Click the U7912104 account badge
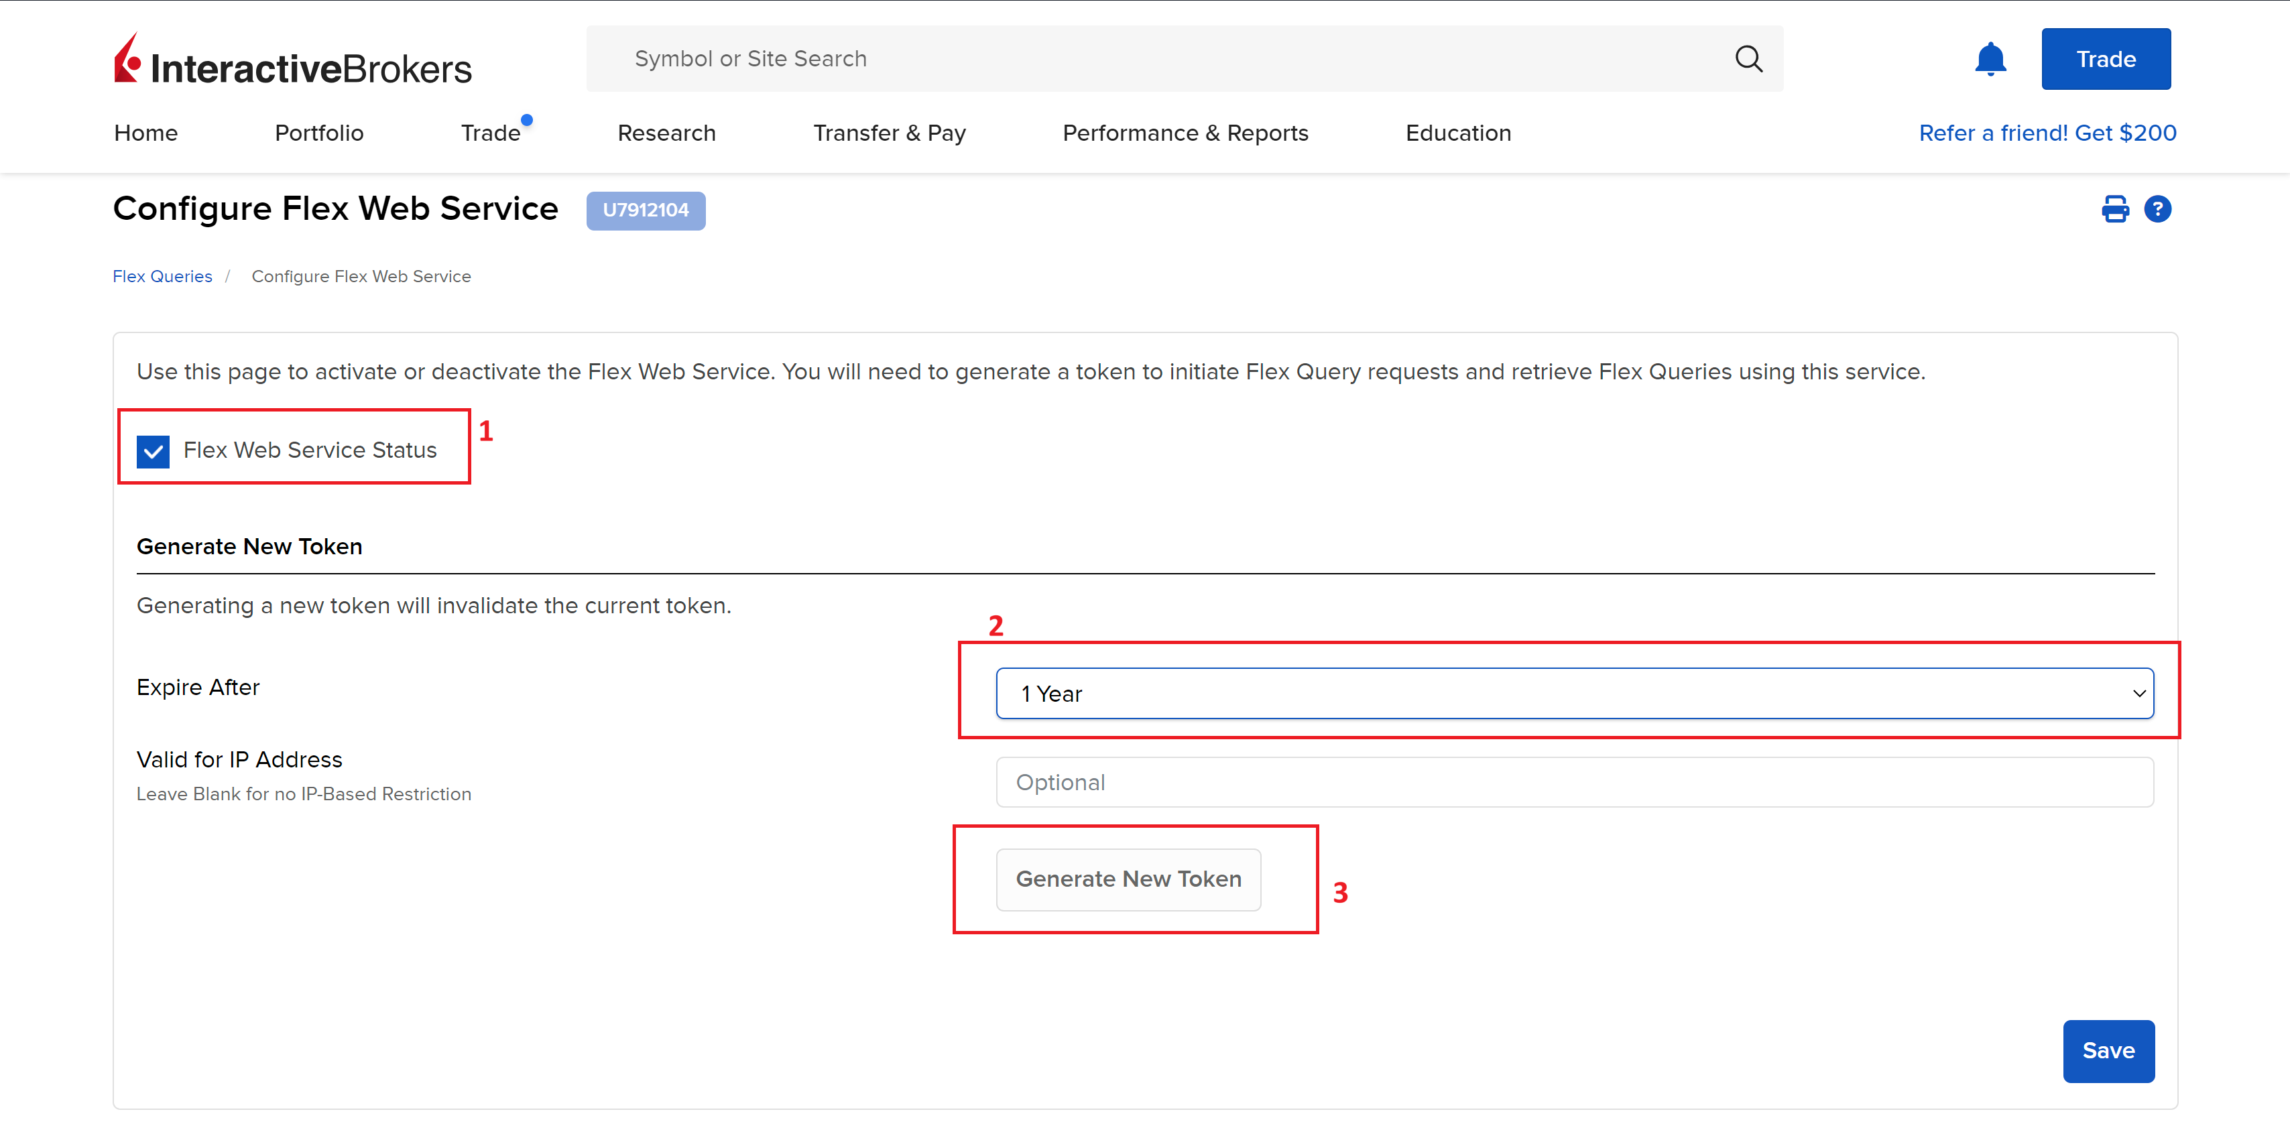2290x1132 pixels. [646, 210]
